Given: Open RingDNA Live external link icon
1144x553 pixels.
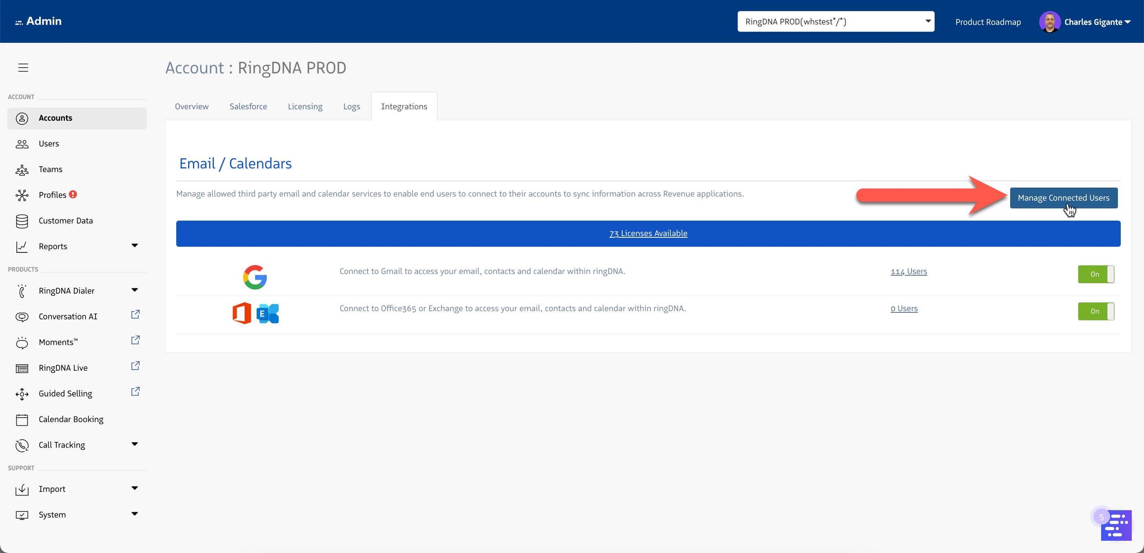Looking at the screenshot, I should pos(135,366).
